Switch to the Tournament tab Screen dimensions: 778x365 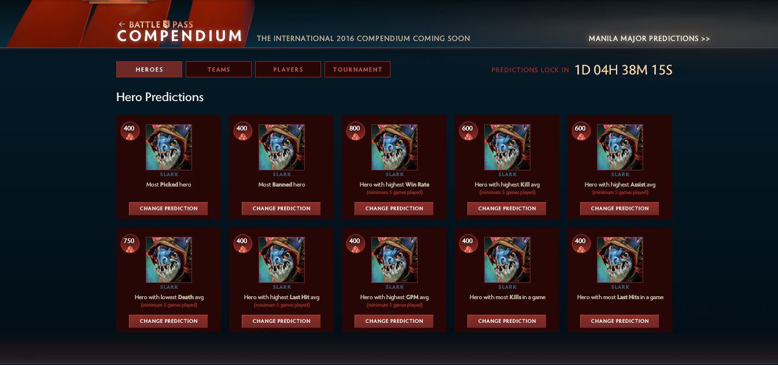(357, 69)
